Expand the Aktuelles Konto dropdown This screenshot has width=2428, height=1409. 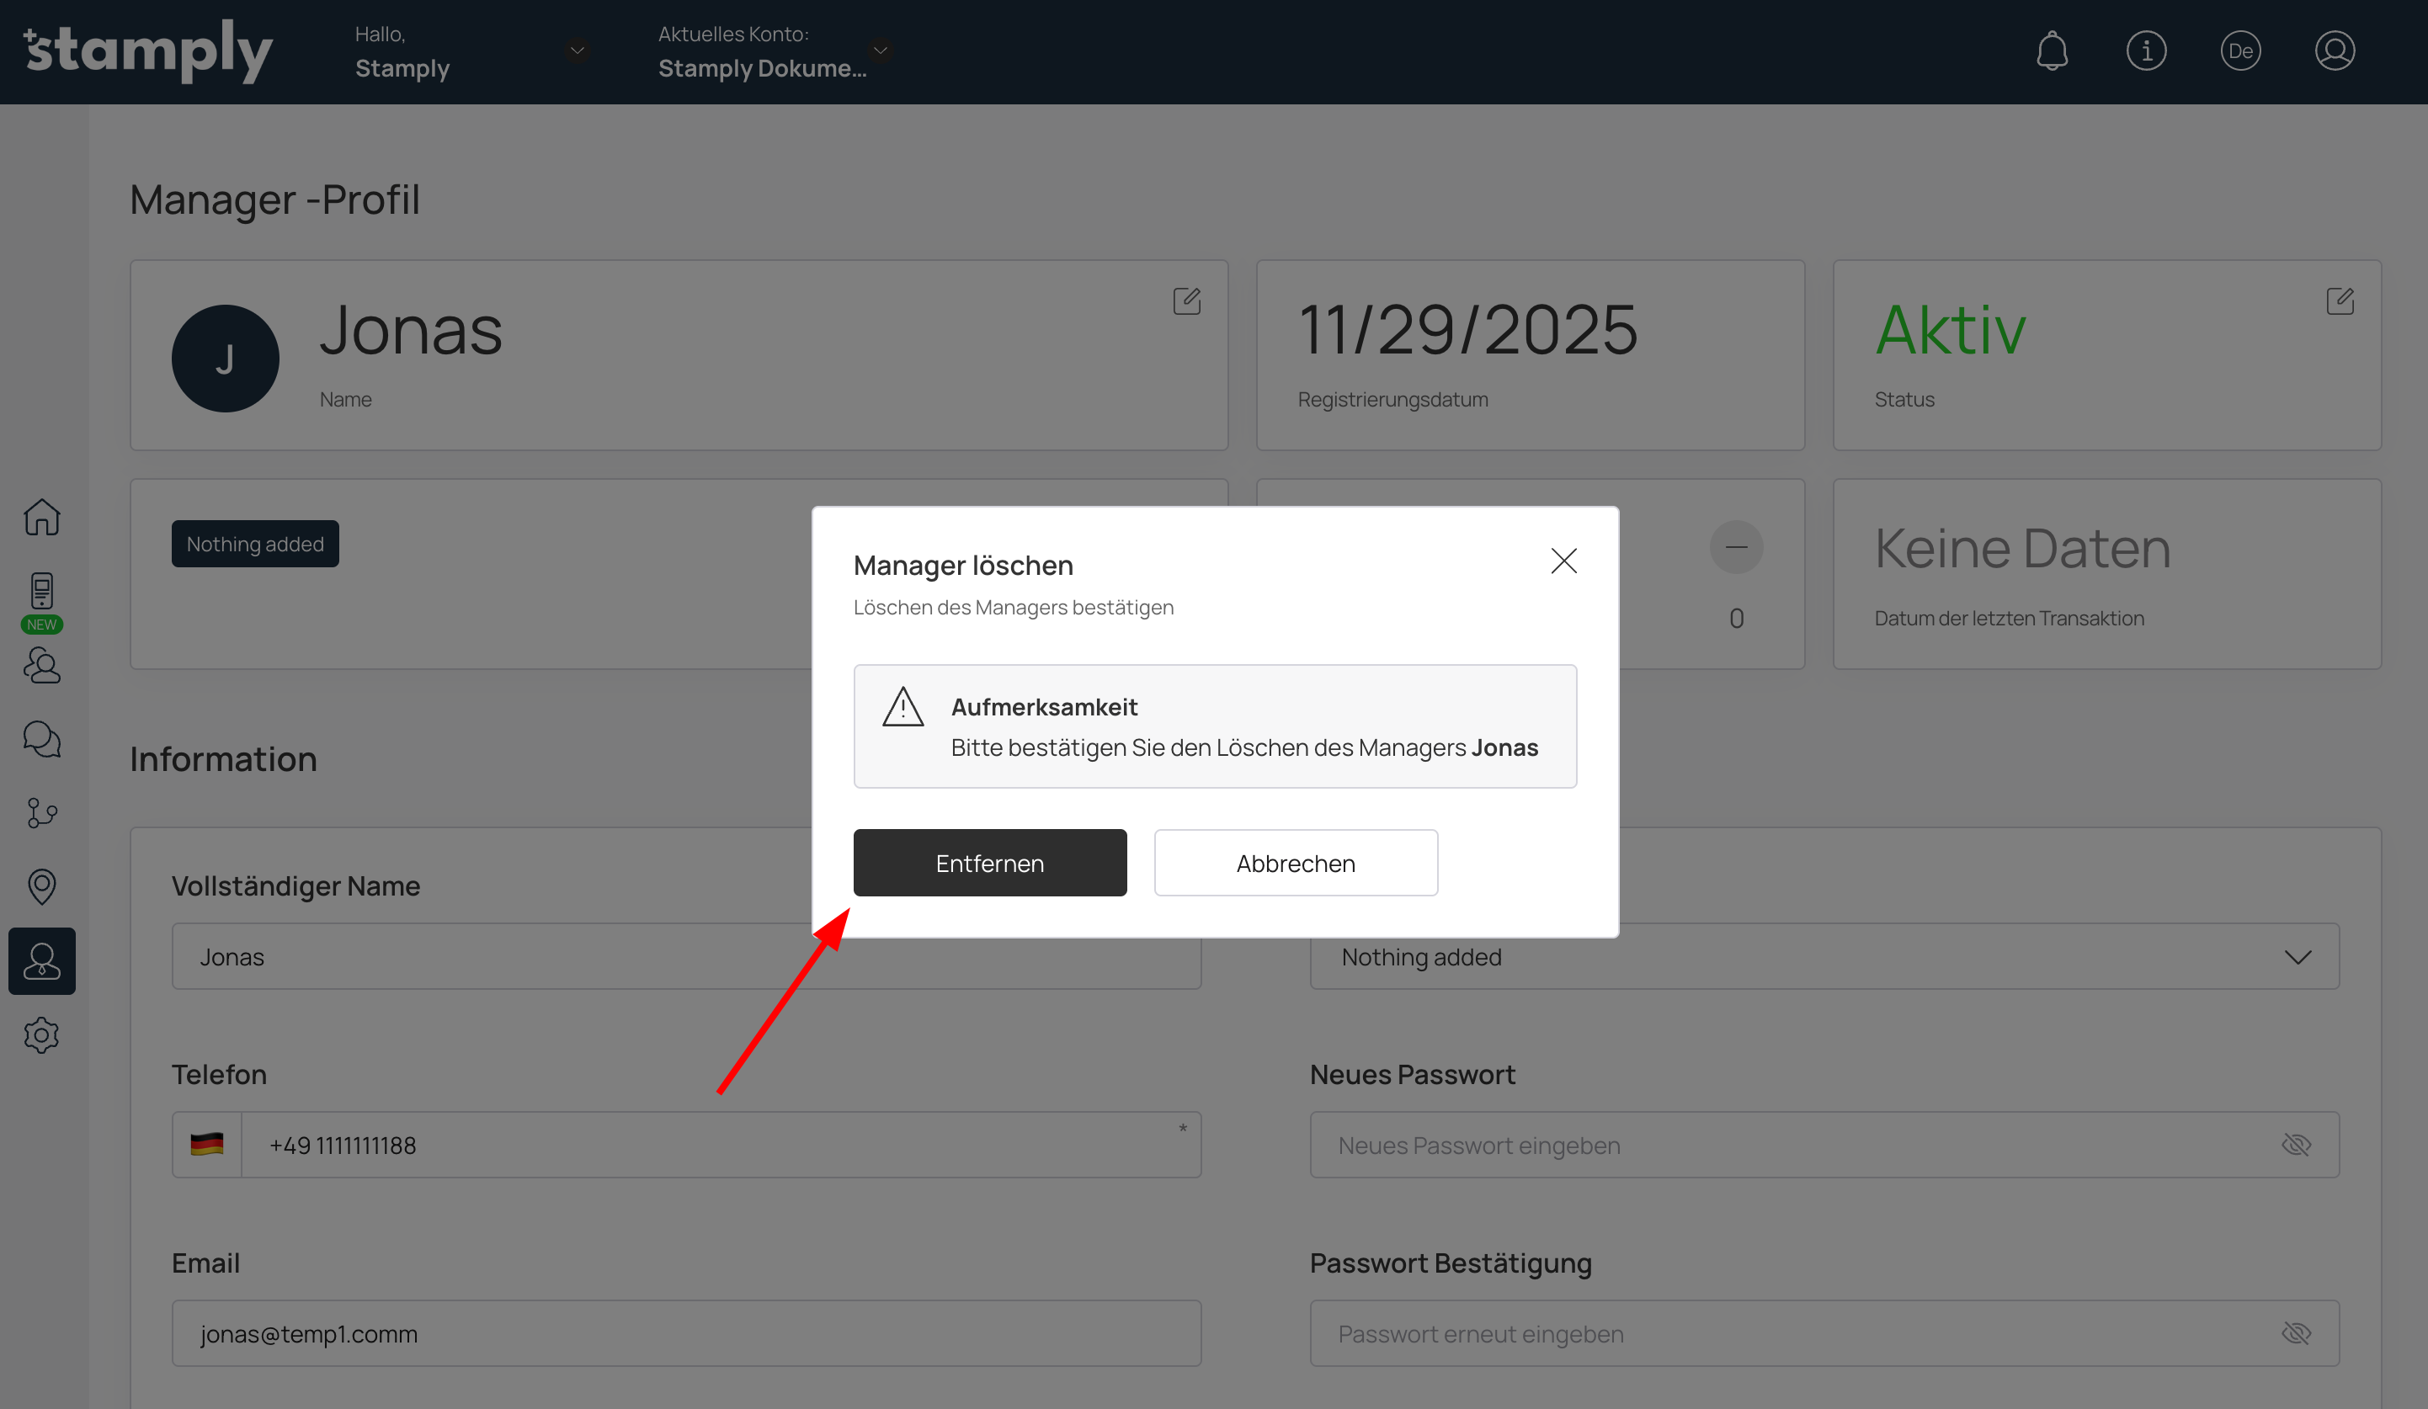(880, 51)
